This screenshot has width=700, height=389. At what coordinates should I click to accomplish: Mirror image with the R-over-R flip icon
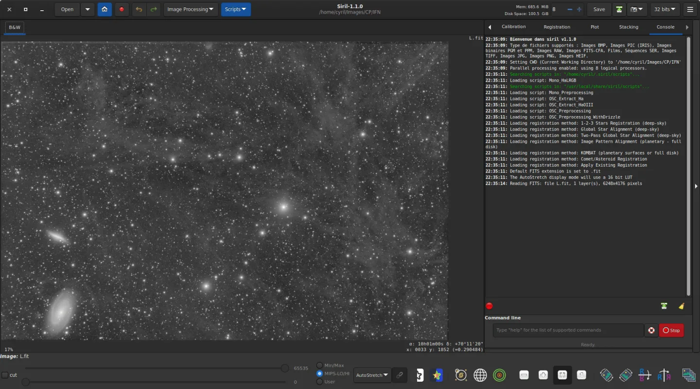click(645, 375)
